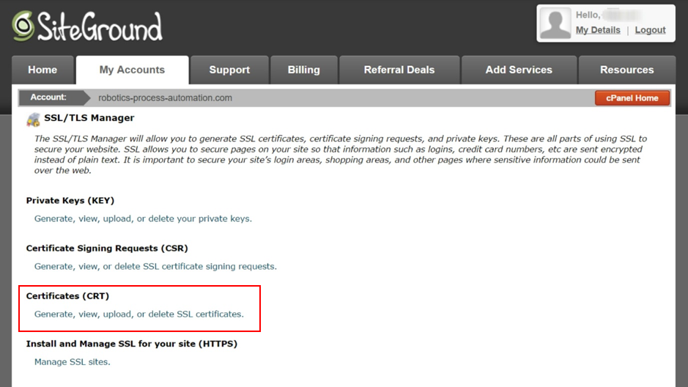The height and width of the screenshot is (387, 688).
Task: Open the Support tab
Action: 229,70
